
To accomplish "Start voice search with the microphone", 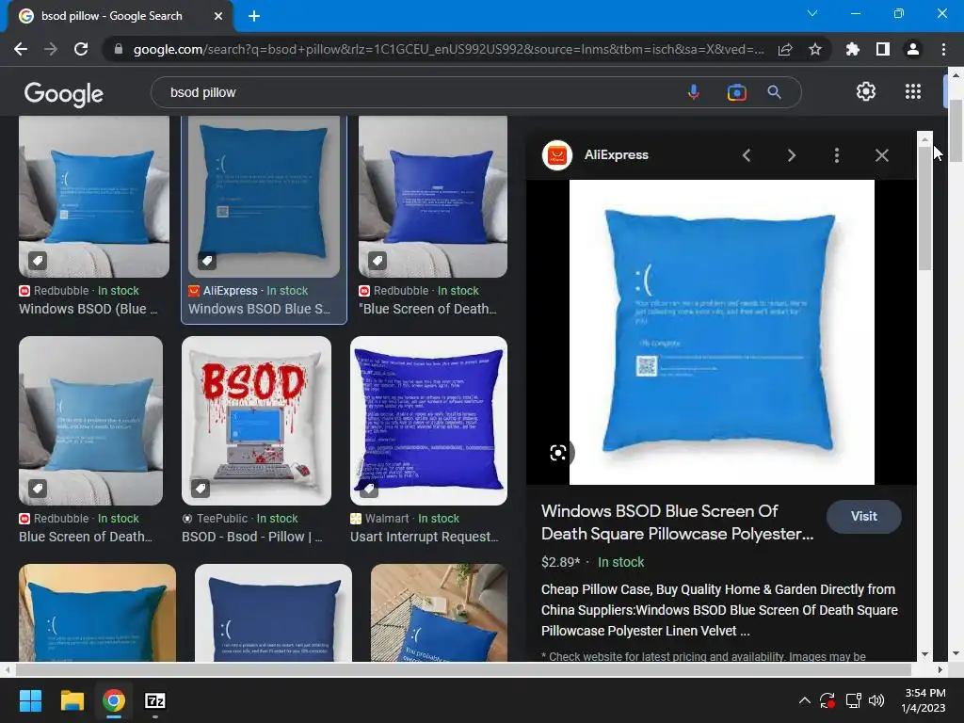I will [x=694, y=92].
